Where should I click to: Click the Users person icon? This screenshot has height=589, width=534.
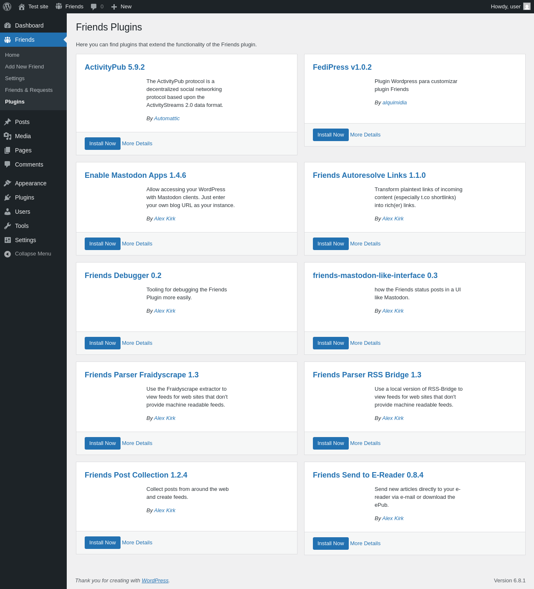[x=8, y=212]
